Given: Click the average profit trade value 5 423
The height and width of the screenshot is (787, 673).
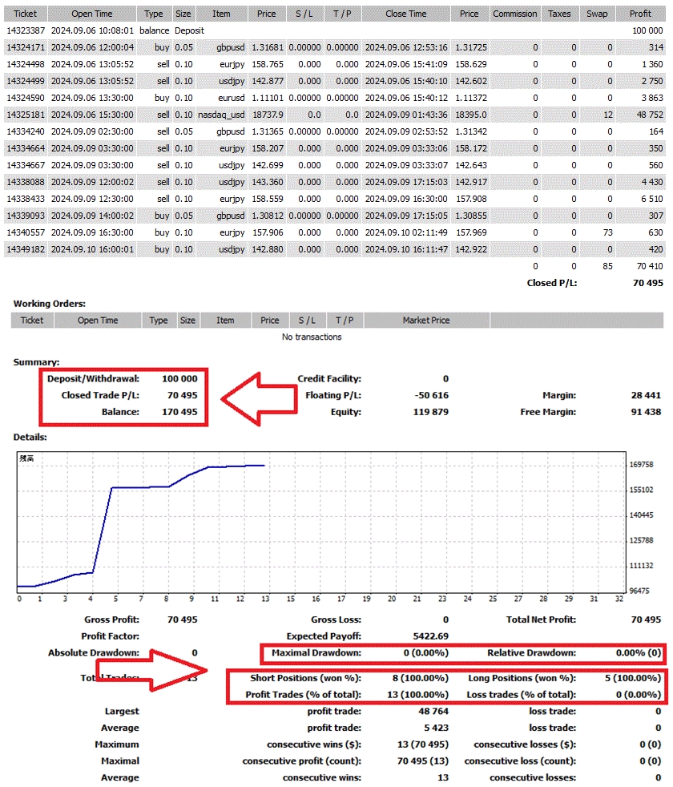Looking at the screenshot, I should click(x=436, y=728).
